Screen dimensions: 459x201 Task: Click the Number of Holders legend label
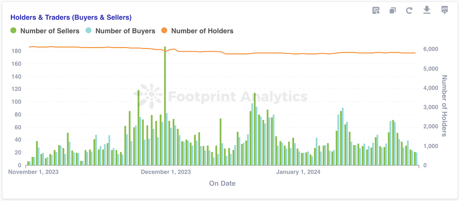click(x=202, y=31)
